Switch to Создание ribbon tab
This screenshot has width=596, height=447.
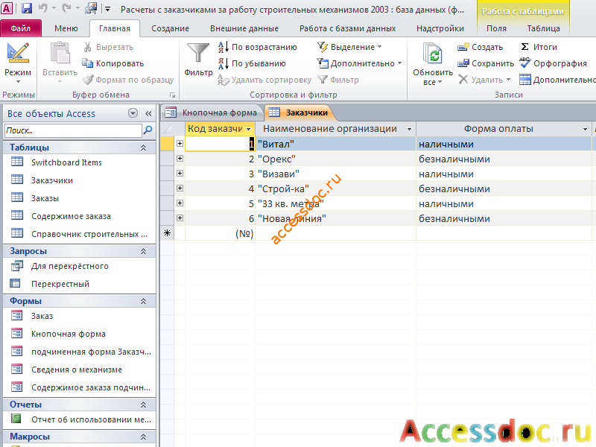pos(170,28)
